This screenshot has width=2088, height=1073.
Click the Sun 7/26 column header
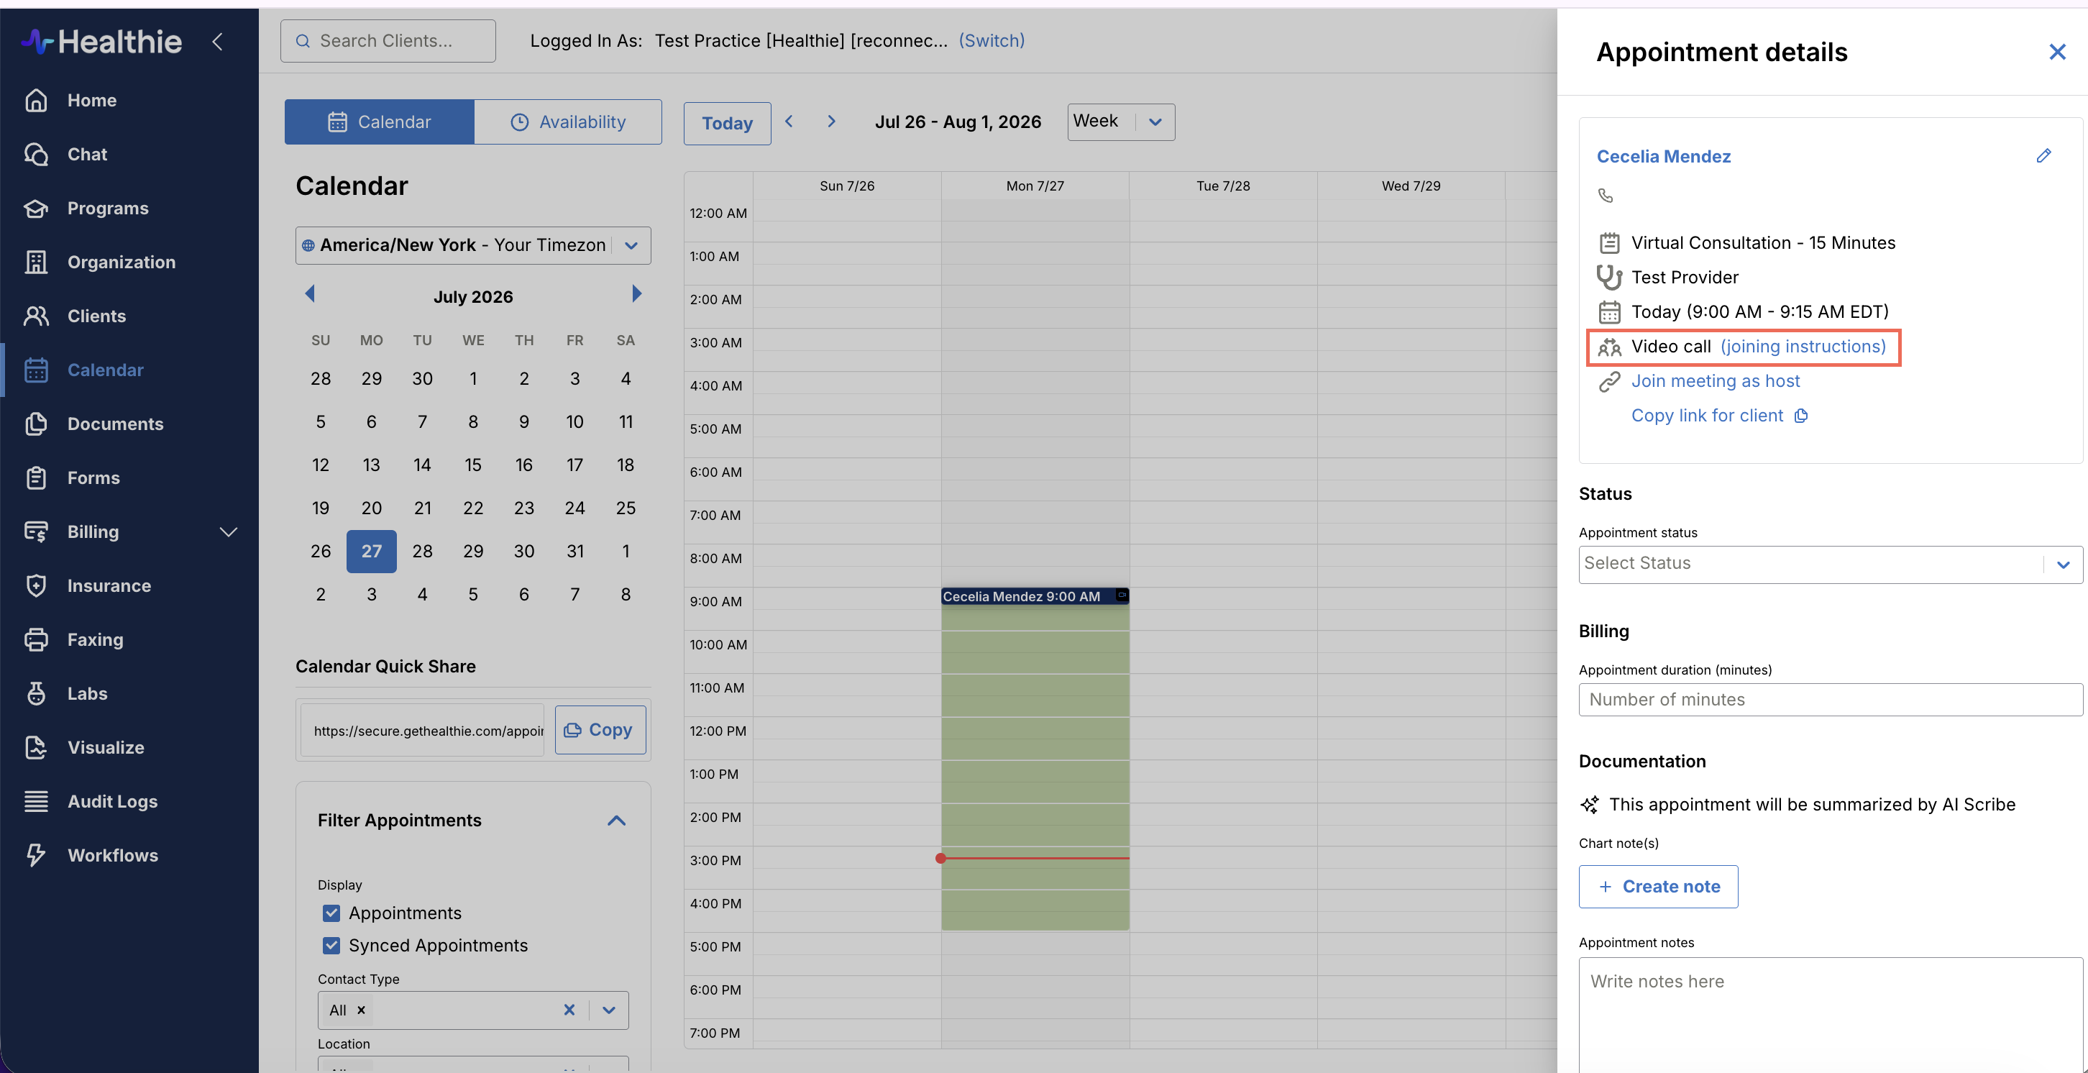[847, 186]
